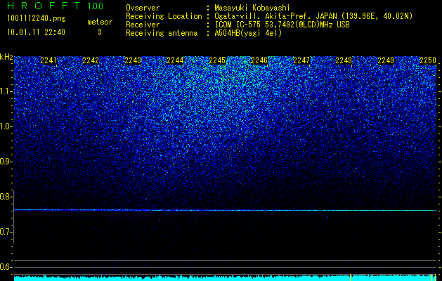
Task: Click the Receiver field label
Action: 143,25
